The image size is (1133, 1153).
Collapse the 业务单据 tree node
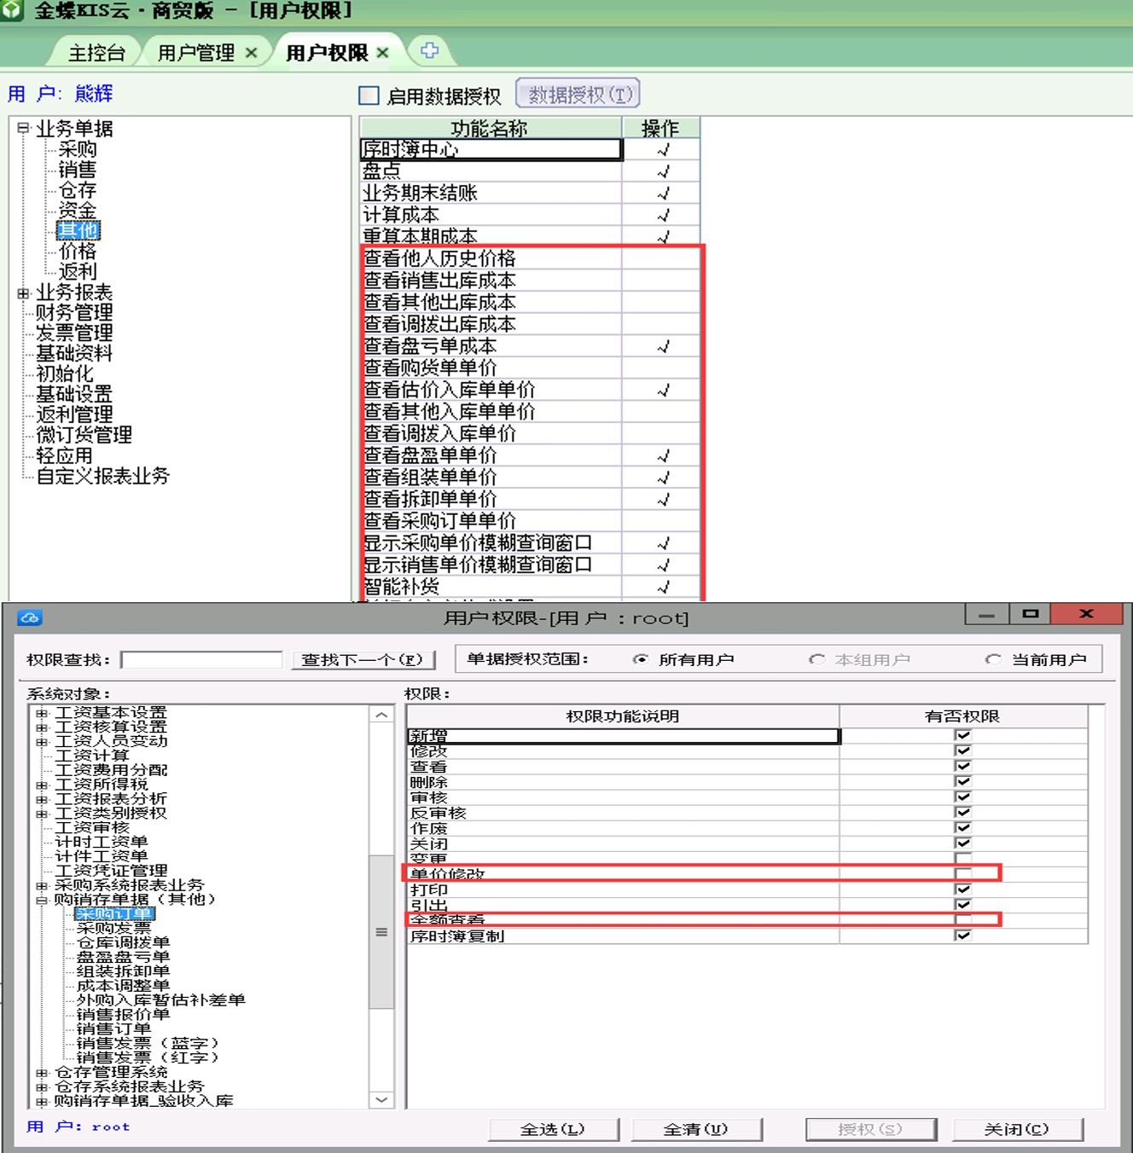[x=23, y=129]
